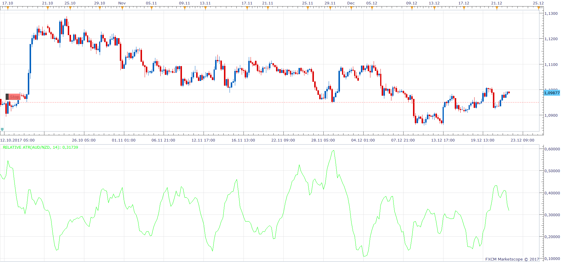Click the 0,20000 ATR axis value
The image size is (563, 262).
coord(552,237)
